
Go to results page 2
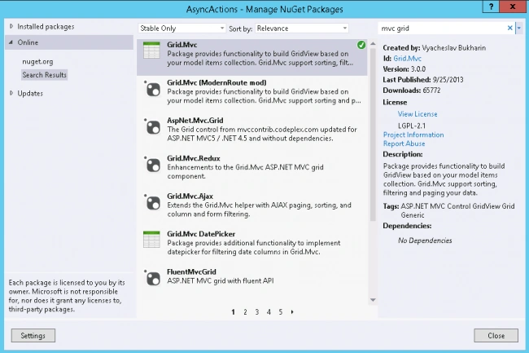[x=245, y=312]
